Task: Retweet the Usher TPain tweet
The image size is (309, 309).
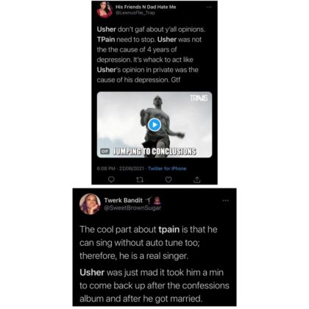Action: coord(140,180)
